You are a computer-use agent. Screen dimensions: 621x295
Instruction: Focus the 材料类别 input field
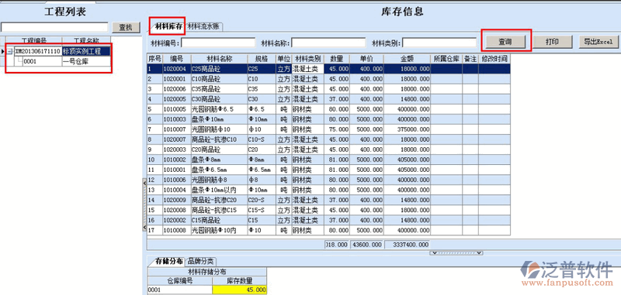coord(439,43)
